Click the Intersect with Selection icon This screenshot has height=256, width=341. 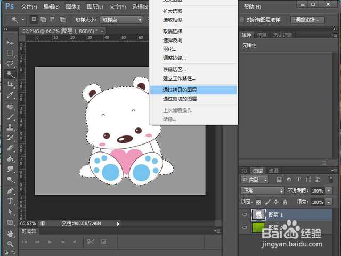pyautogui.click(x=62, y=20)
